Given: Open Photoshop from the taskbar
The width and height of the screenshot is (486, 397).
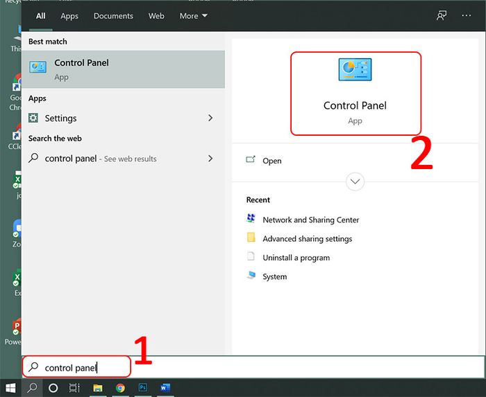Looking at the screenshot, I should pos(143,388).
